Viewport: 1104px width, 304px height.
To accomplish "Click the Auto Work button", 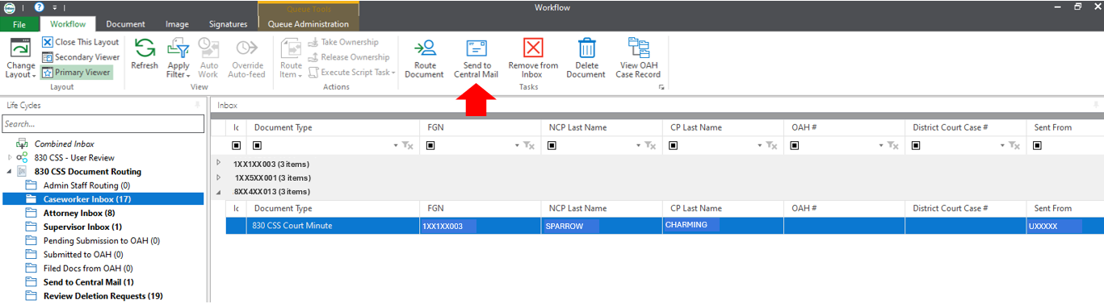I will point(208,58).
